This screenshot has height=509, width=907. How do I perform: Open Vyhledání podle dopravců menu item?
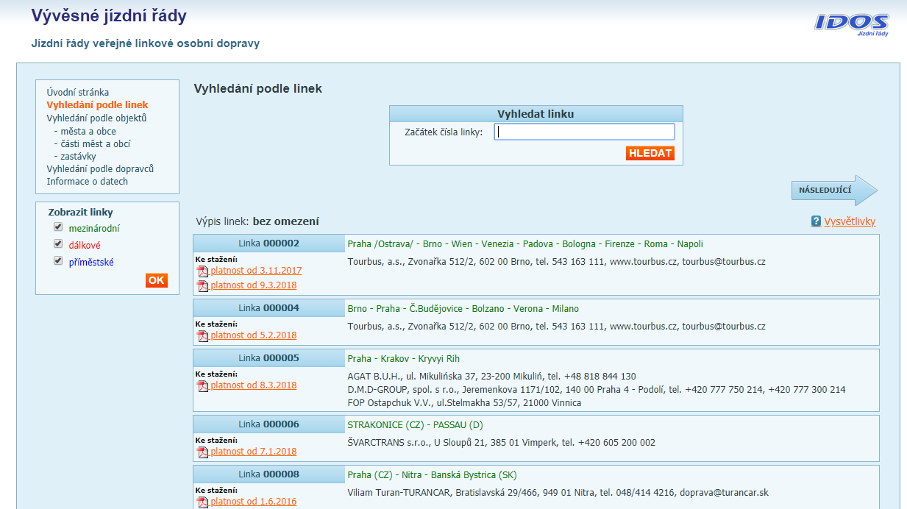click(x=100, y=169)
